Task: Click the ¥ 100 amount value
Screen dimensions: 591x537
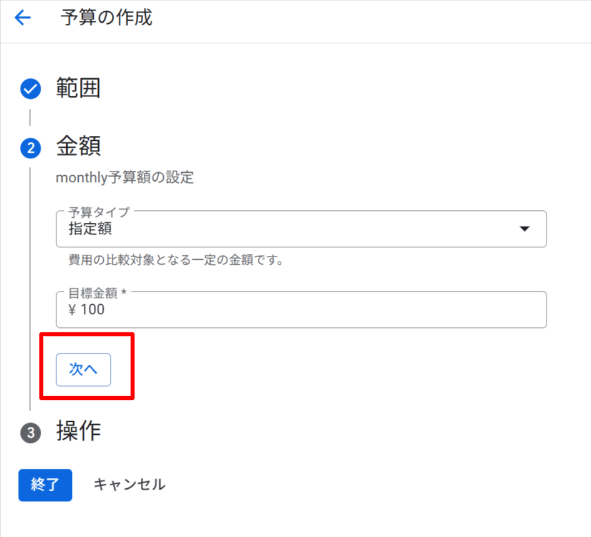Action: pos(86,310)
